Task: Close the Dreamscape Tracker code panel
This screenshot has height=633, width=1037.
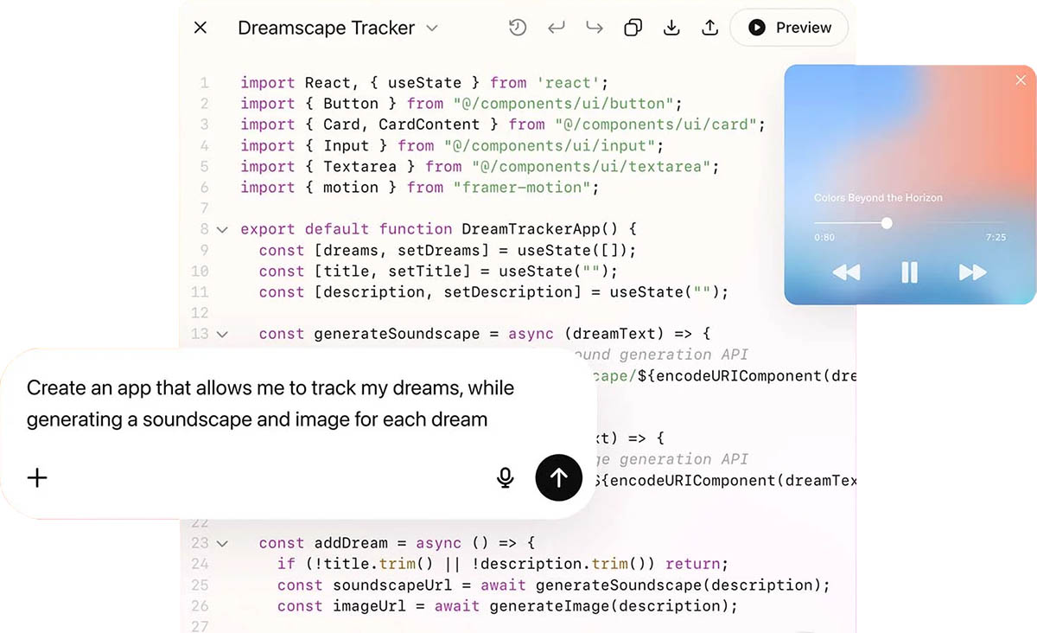Action: (200, 28)
